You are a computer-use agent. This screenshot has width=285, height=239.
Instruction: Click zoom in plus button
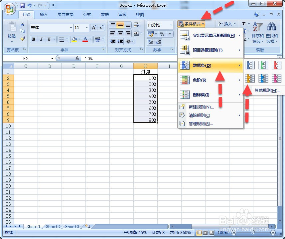(273, 232)
